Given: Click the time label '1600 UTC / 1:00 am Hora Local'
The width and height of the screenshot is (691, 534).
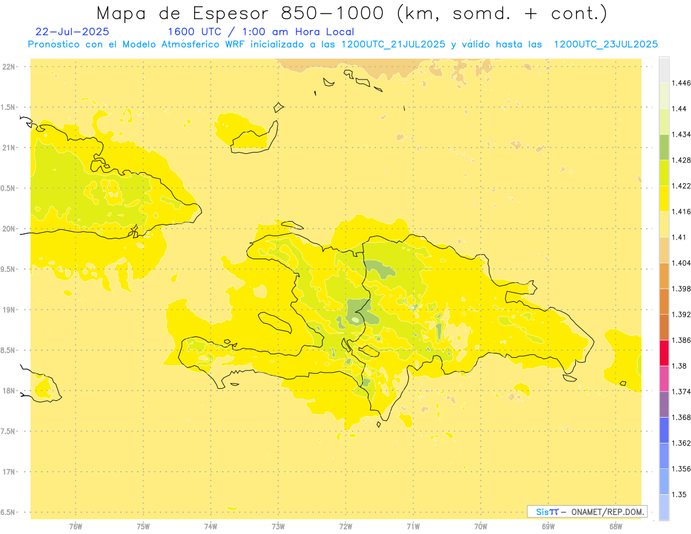Looking at the screenshot, I should (x=261, y=32).
